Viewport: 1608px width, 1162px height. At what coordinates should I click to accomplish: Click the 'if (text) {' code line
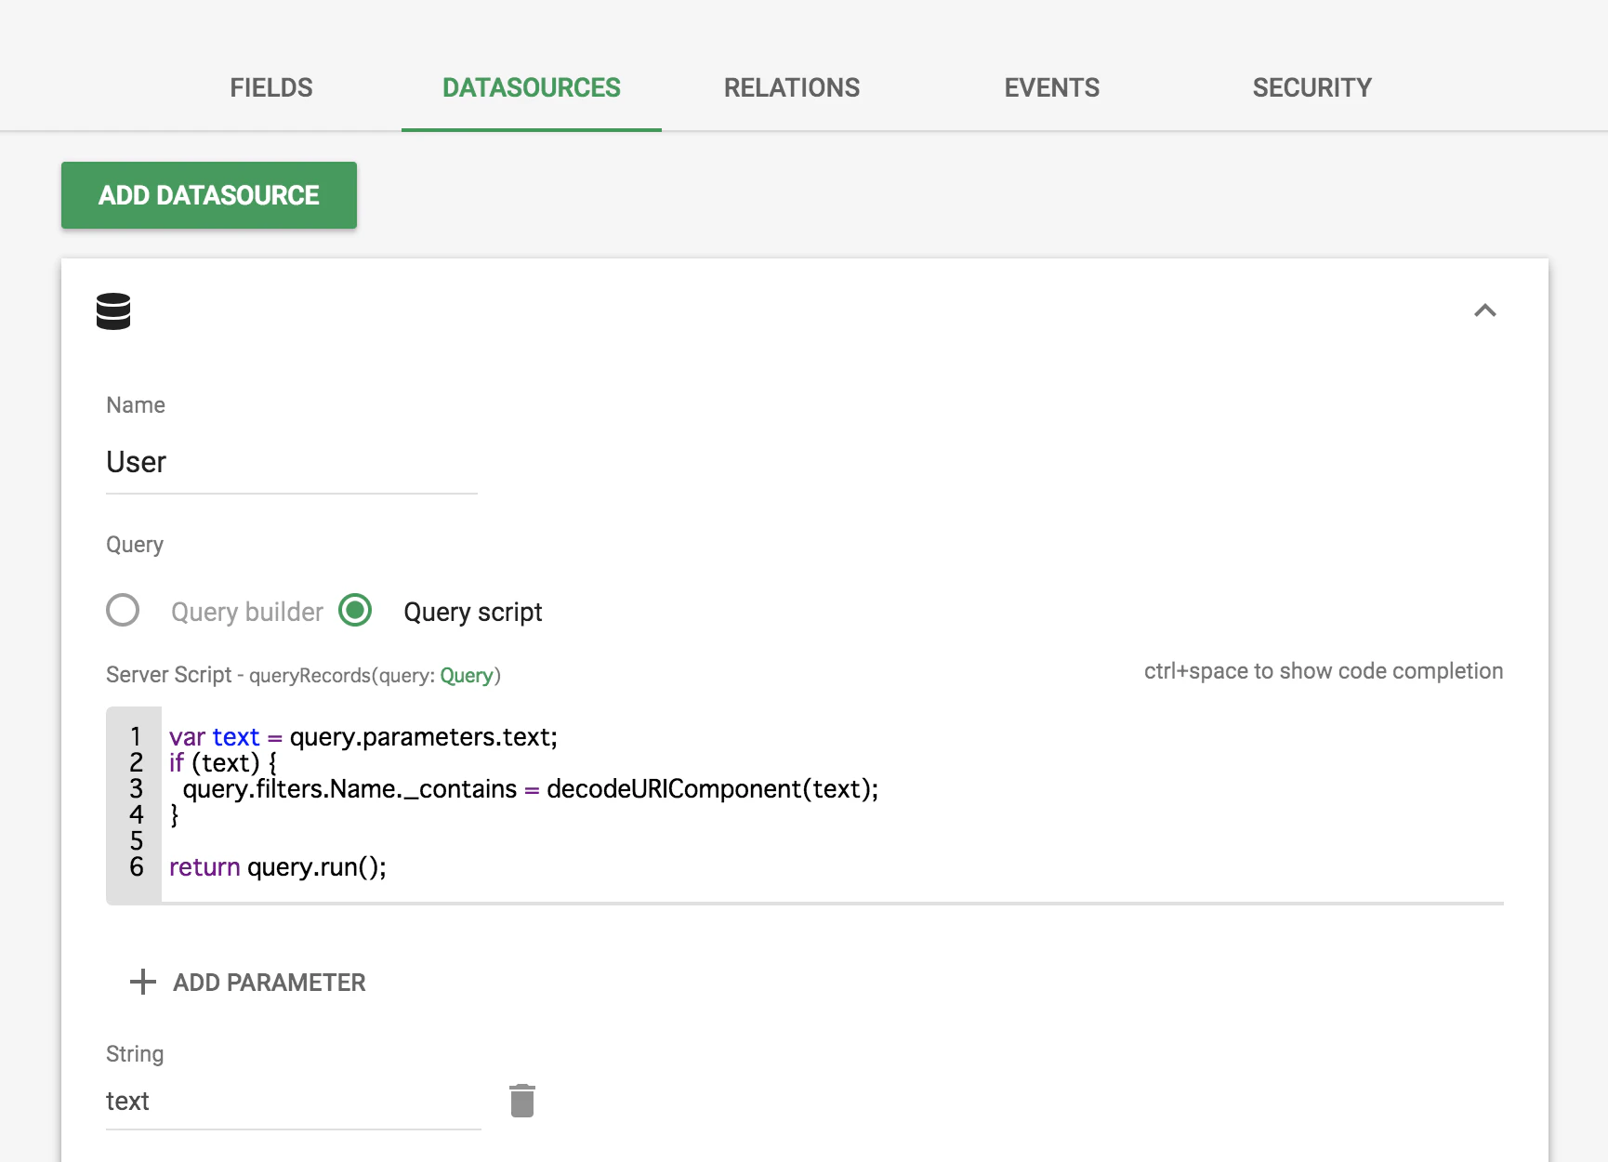click(x=223, y=763)
